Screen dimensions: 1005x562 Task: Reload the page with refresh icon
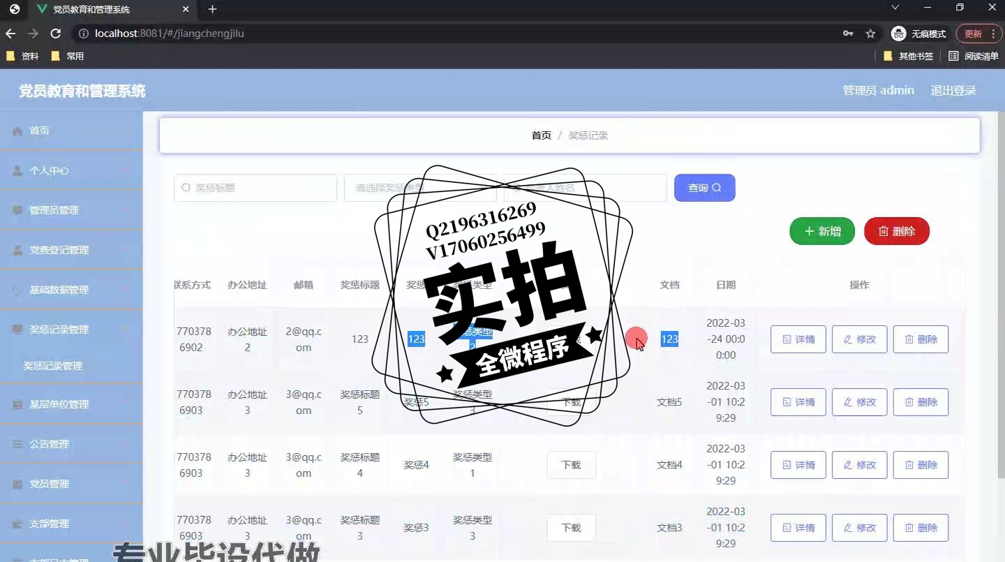pyautogui.click(x=56, y=34)
